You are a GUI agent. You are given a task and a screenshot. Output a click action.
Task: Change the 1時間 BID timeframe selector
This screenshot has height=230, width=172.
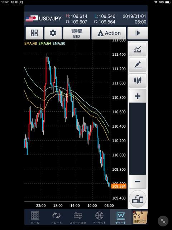pos(76,33)
